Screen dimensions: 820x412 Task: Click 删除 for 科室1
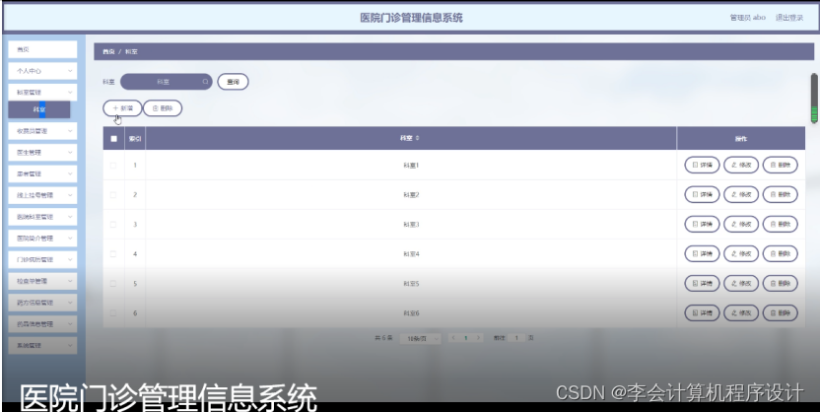[781, 165]
